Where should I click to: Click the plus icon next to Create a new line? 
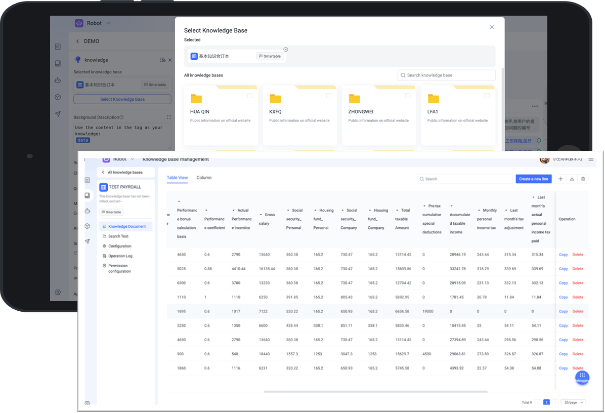point(559,179)
